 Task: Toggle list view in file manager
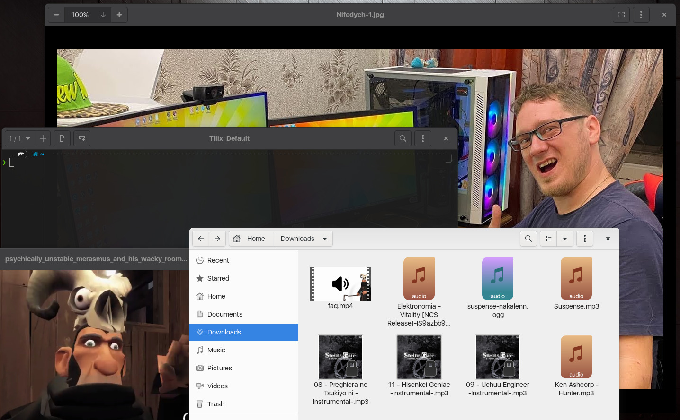548,239
